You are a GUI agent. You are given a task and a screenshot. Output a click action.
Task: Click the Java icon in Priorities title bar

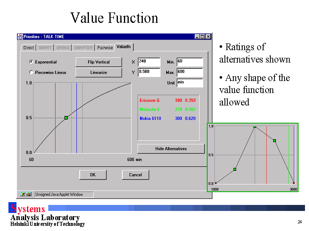(x=20, y=36)
